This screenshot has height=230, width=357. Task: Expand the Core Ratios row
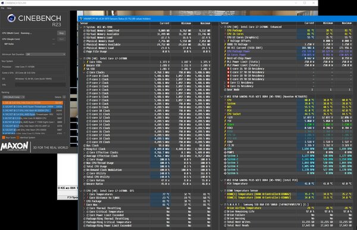point(84,181)
